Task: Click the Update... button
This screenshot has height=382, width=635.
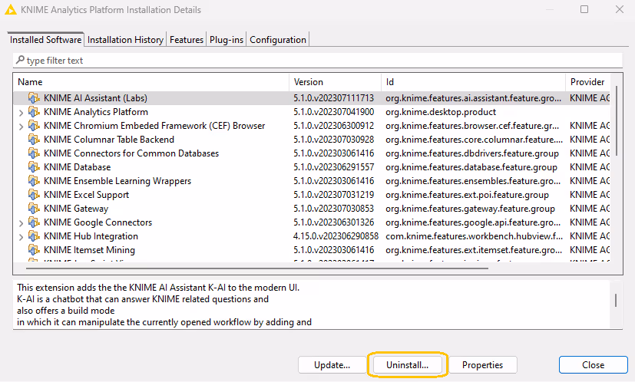Action: click(332, 364)
